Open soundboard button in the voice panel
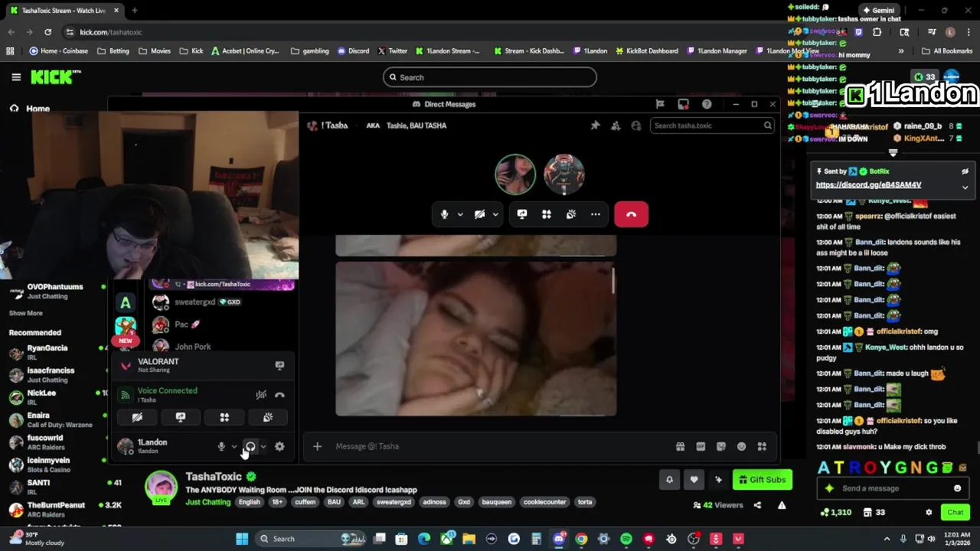The height and width of the screenshot is (551, 980). pyautogui.click(x=268, y=417)
